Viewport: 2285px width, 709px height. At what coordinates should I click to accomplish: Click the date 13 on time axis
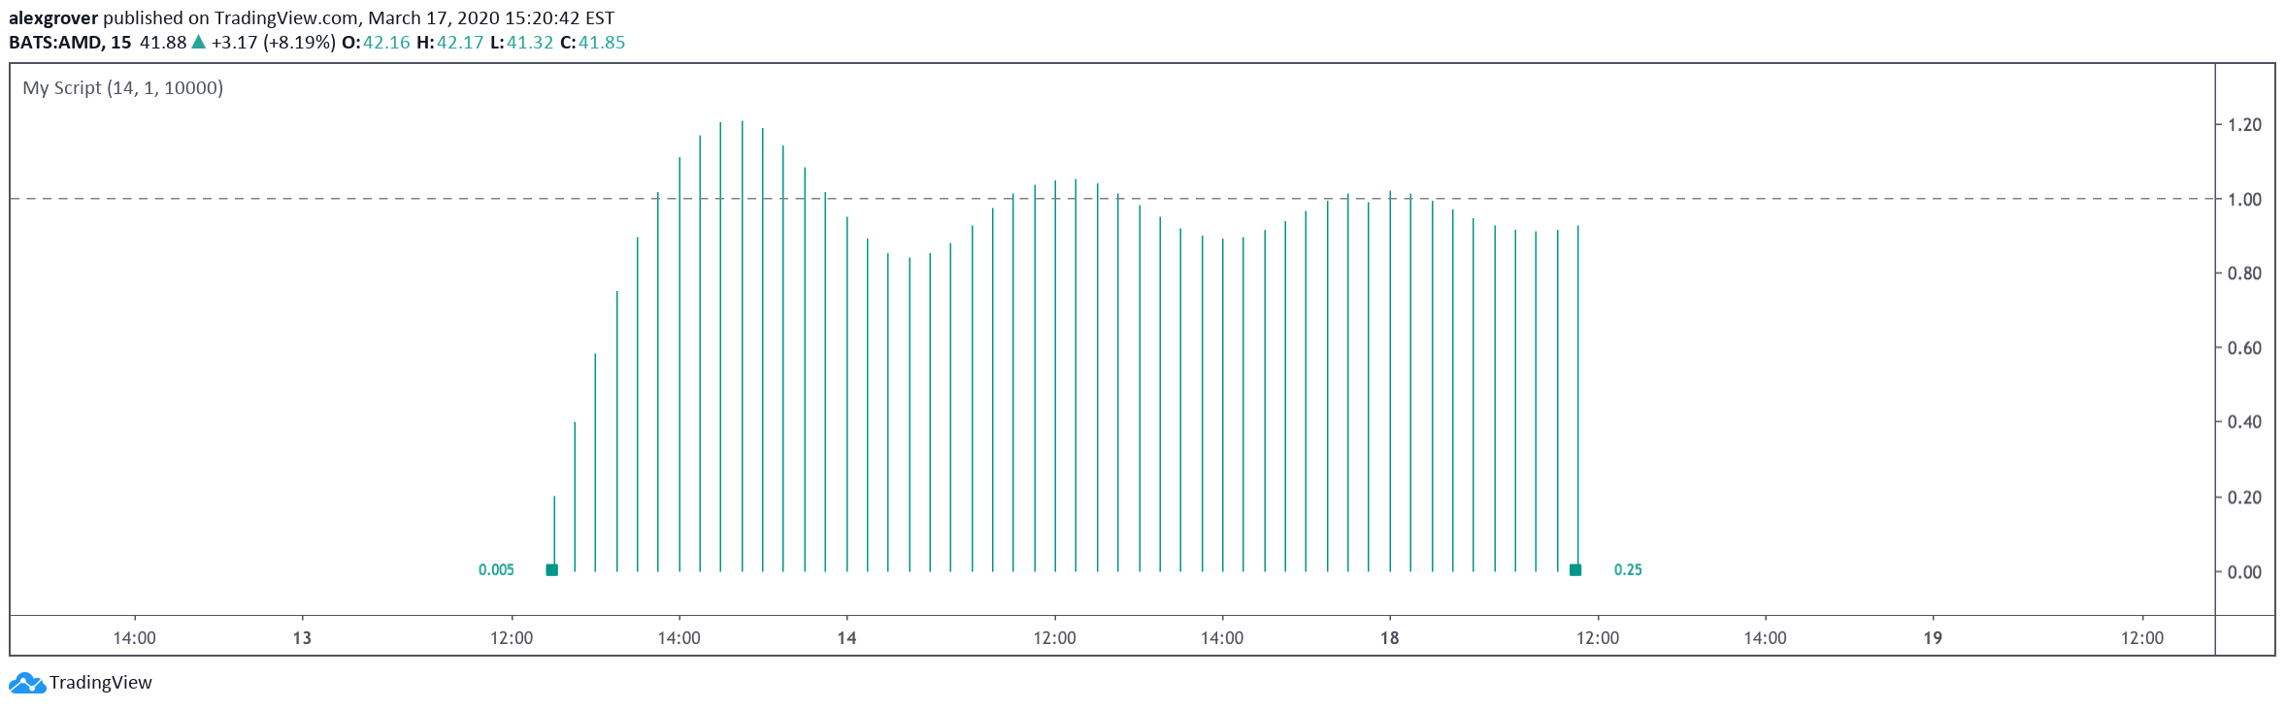(302, 638)
